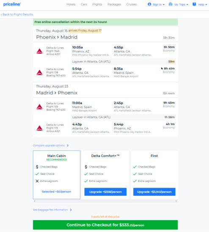The height and width of the screenshot is (232, 209).
Task: Click 5:44p arrival time in Phoenix
Action: [118, 124]
